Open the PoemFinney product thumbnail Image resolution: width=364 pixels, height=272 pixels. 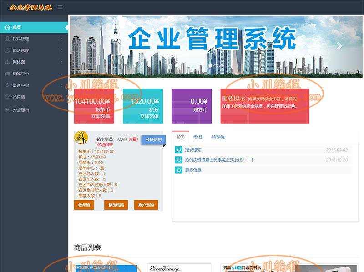coord(179,267)
